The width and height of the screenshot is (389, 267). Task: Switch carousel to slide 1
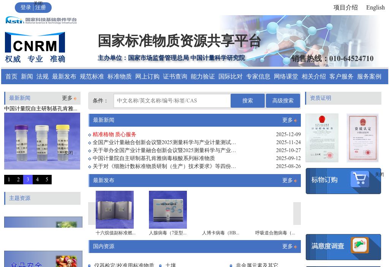[x=9, y=179]
